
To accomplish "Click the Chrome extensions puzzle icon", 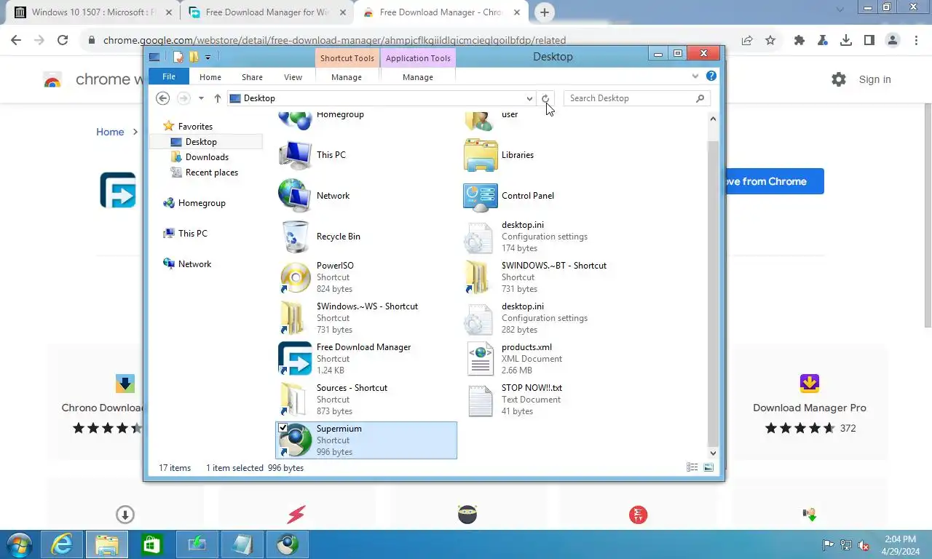I will tap(799, 41).
